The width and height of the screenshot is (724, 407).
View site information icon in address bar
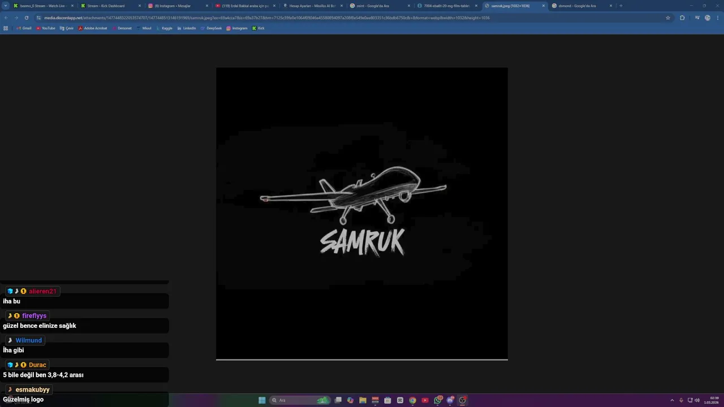(x=39, y=18)
